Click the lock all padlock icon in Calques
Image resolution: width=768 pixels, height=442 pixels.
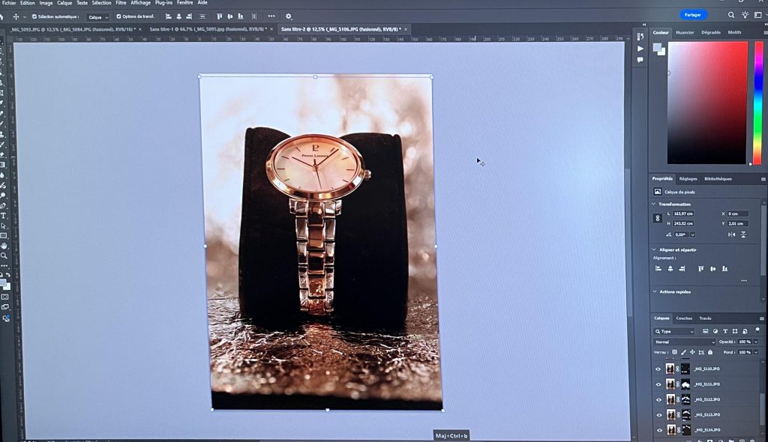pyautogui.click(x=711, y=352)
